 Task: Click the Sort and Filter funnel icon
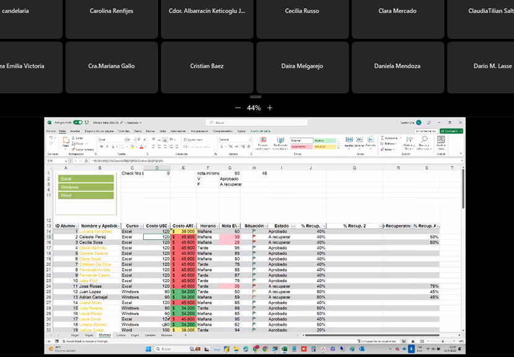(x=409, y=140)
